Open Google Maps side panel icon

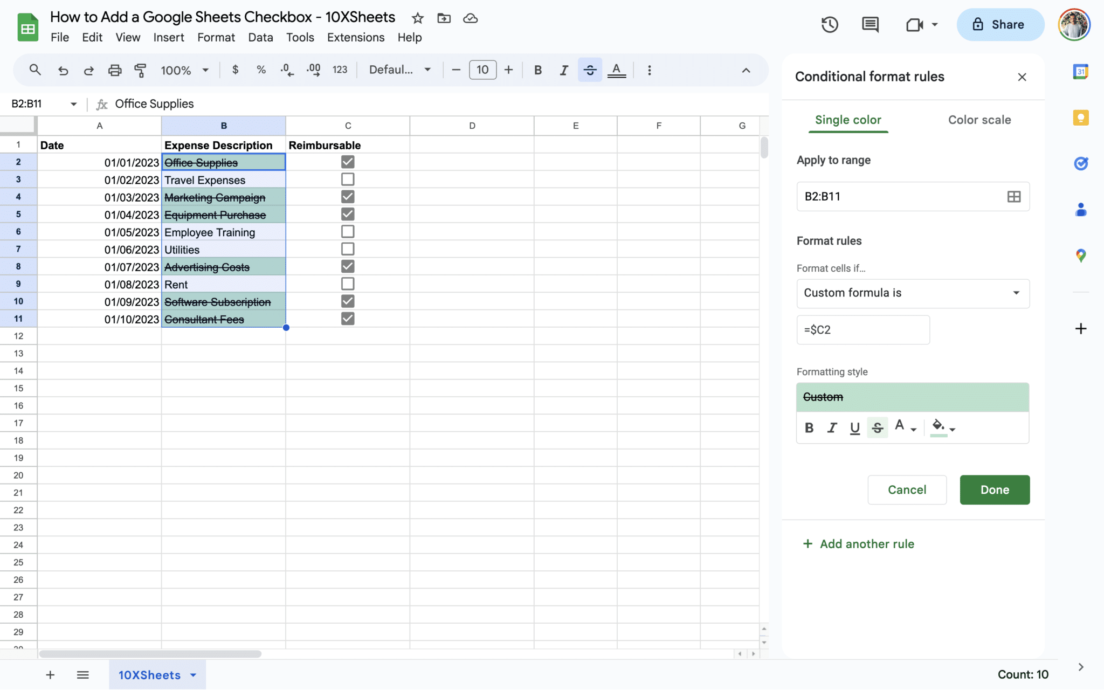[x=1080, y=256]
